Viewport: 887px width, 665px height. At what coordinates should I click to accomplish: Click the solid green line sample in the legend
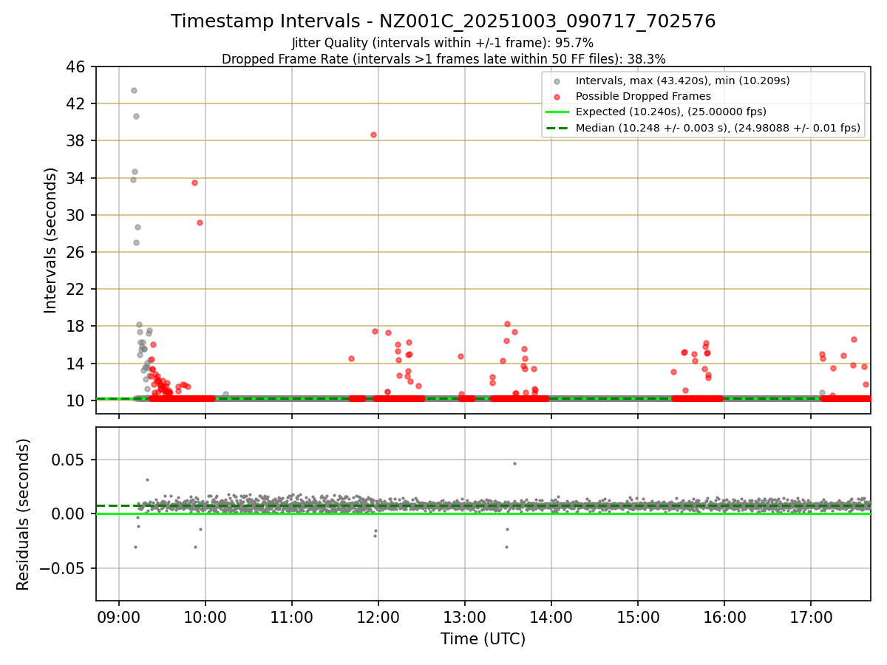(557, 112)
